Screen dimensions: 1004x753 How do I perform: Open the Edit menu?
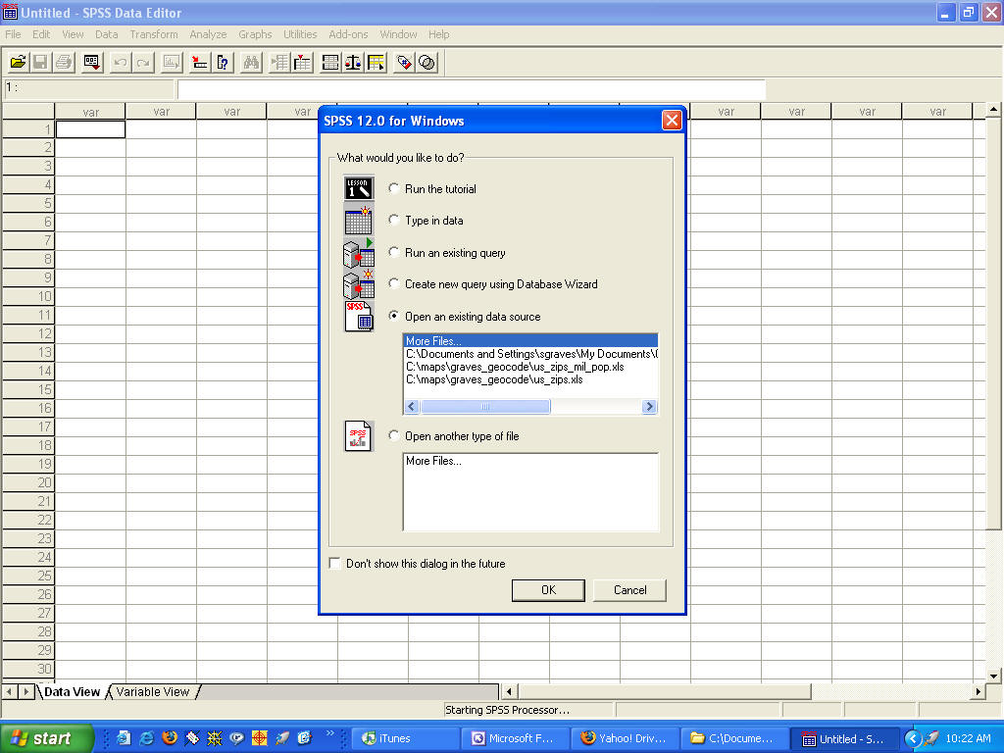click(x=41, y=34)
